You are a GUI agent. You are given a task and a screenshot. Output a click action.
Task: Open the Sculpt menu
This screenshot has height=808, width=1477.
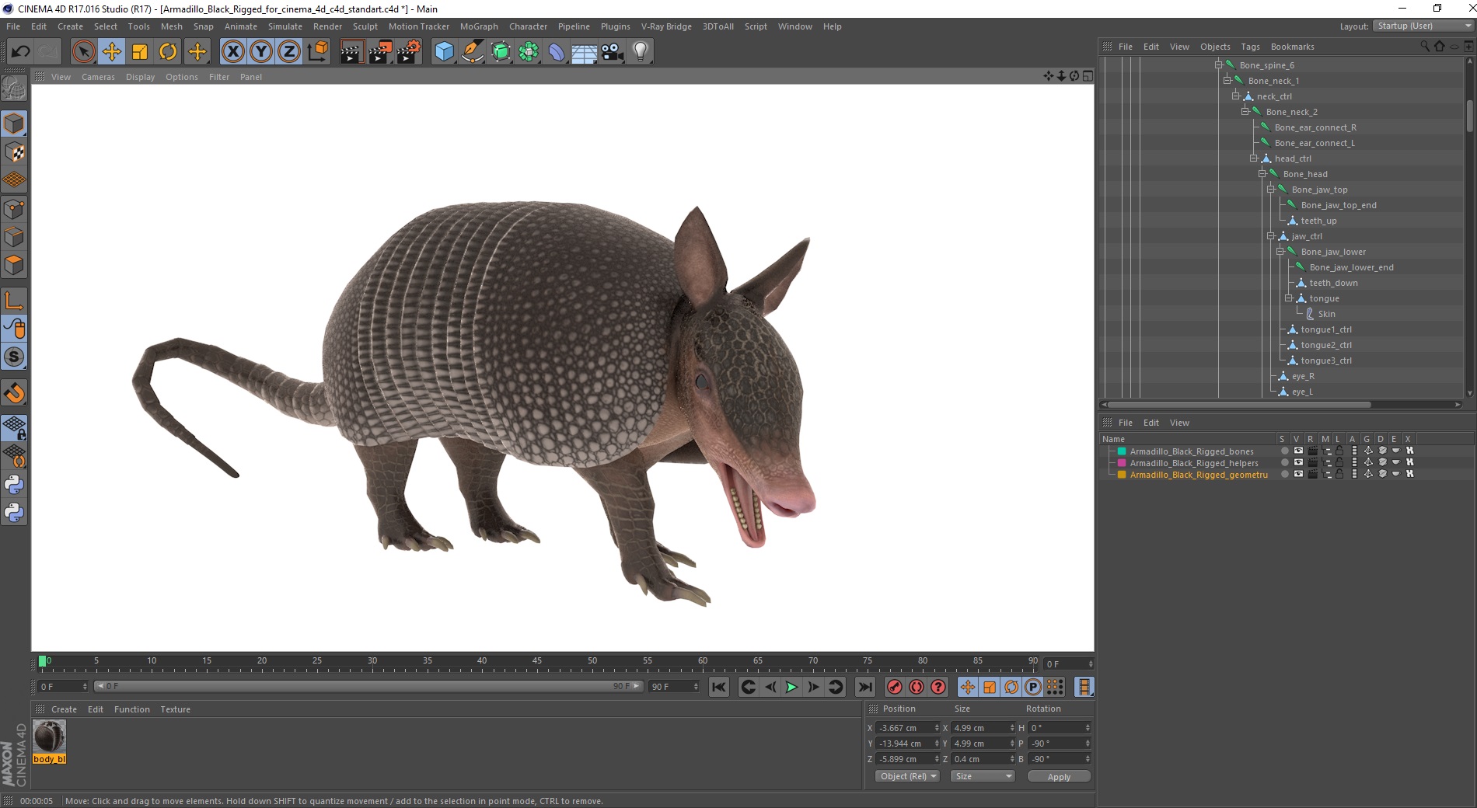(365, 26)
